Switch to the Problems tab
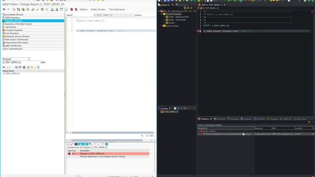The image size is (315, 177). 205,119
